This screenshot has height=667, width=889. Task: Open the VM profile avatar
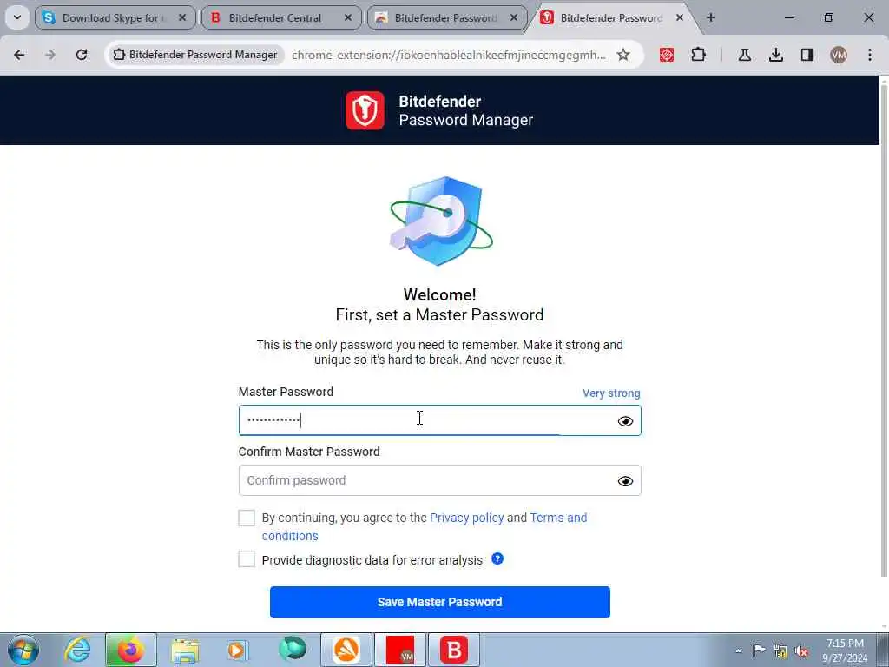pos(839,55)
